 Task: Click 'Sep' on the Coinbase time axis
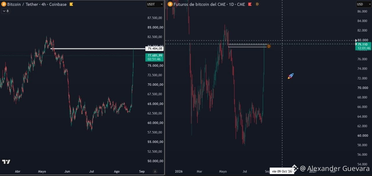tap(142, 172)
